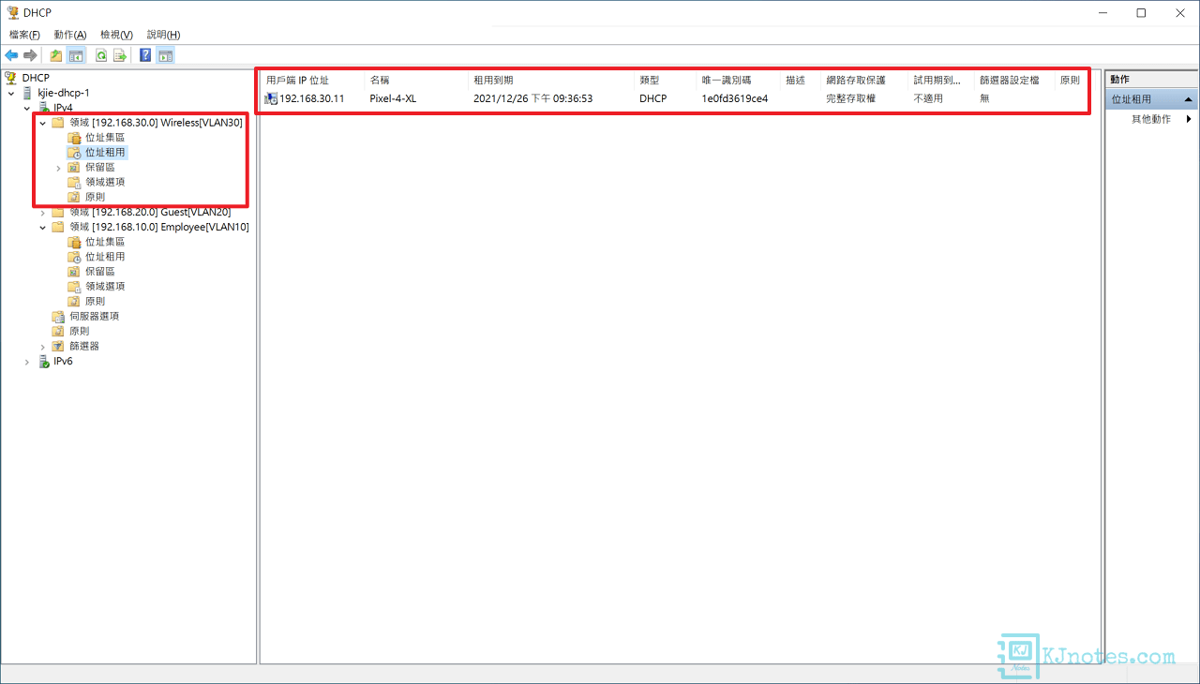The height and width of the screenshot is (684, 1200).
Task: Select 保留區 icon under Wireless[VLAN30]
Action: [74, 168]
